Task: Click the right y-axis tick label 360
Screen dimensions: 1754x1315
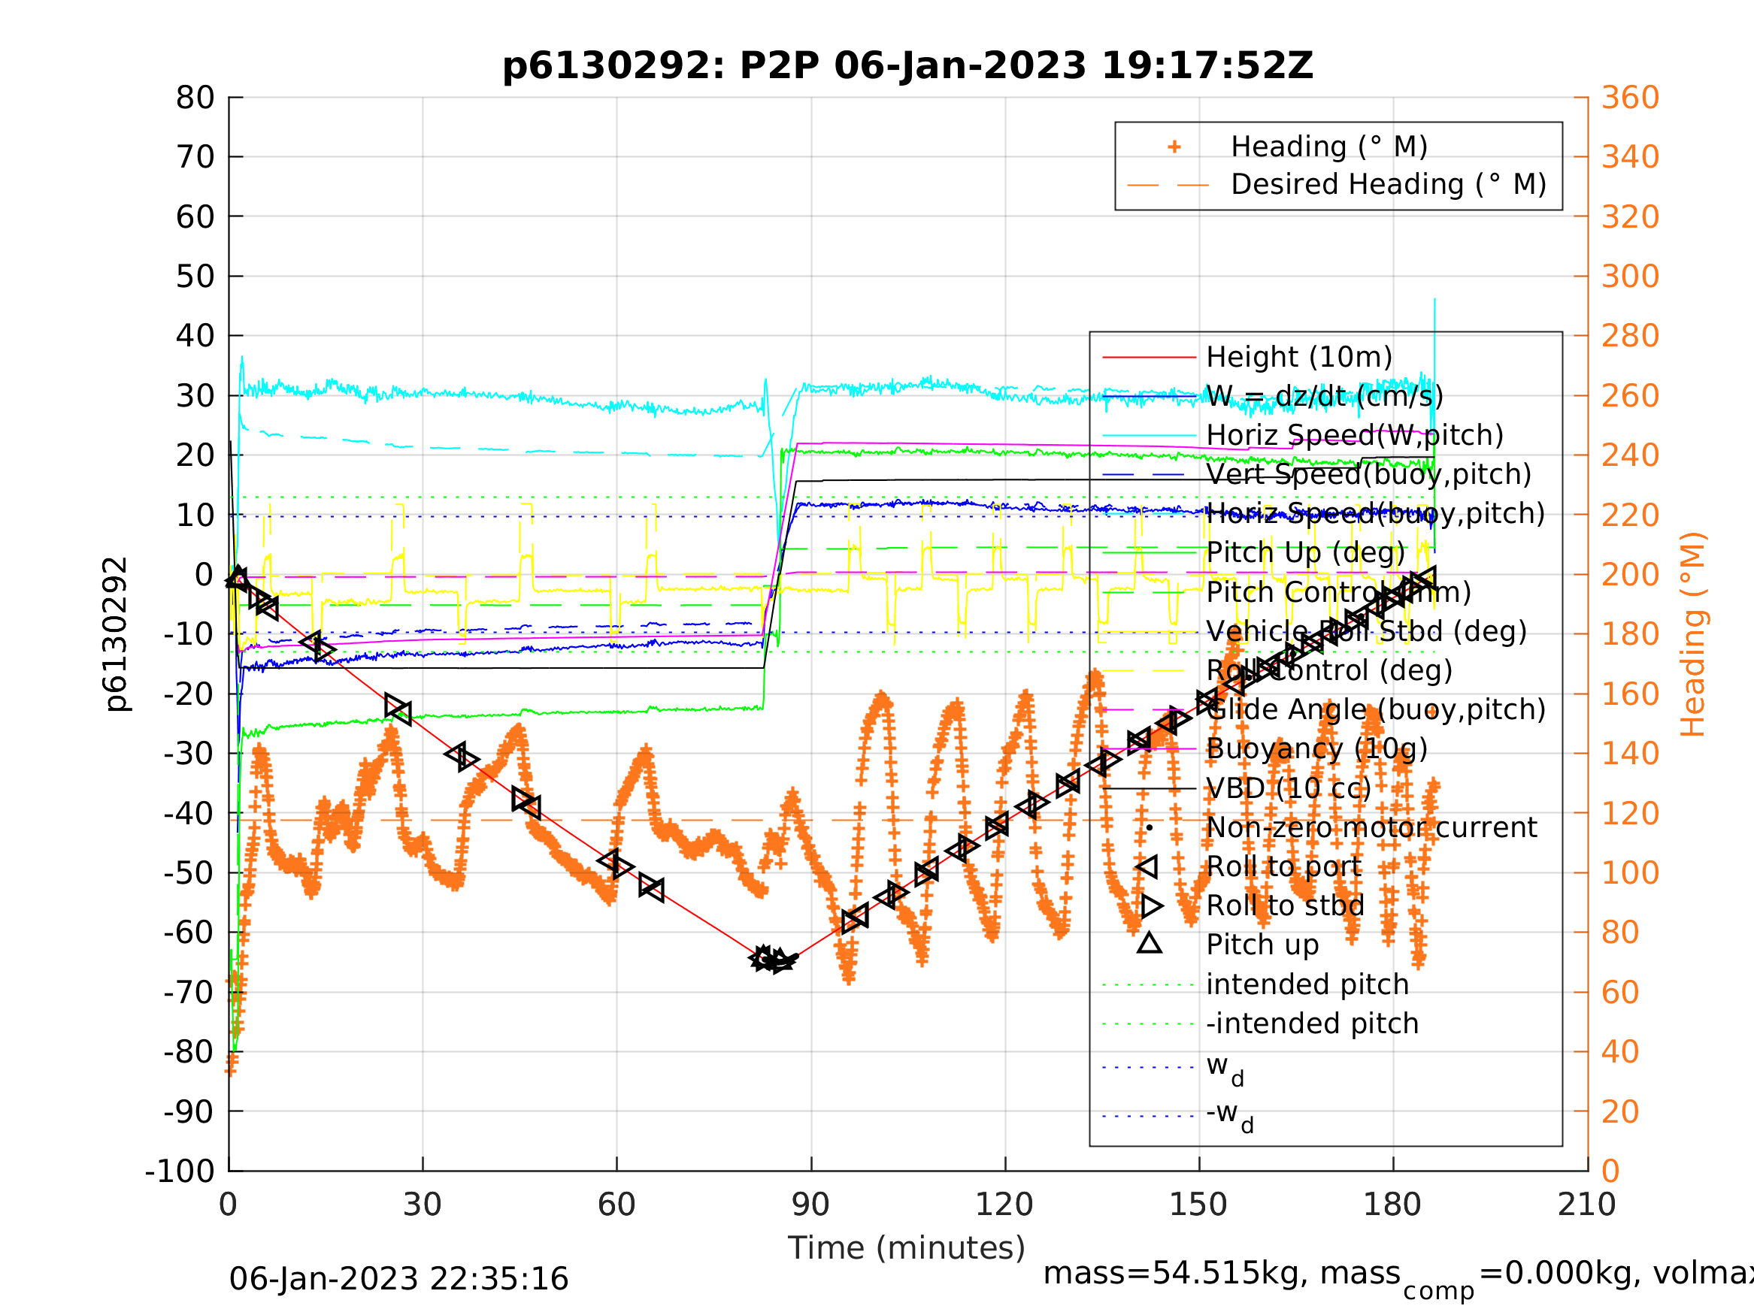Action: (x=1630, y=98)
